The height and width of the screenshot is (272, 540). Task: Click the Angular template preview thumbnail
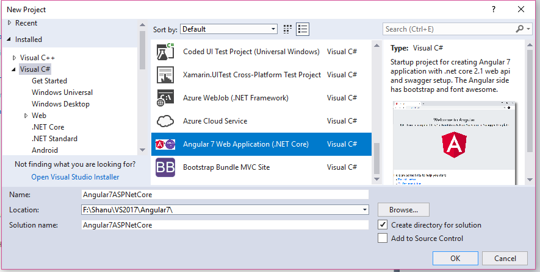click(x=454, y=143)
